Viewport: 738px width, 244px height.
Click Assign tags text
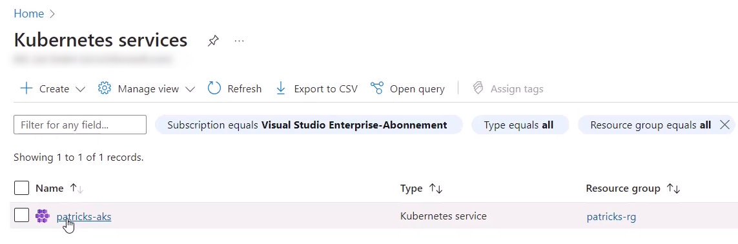[x=517, y=89]
